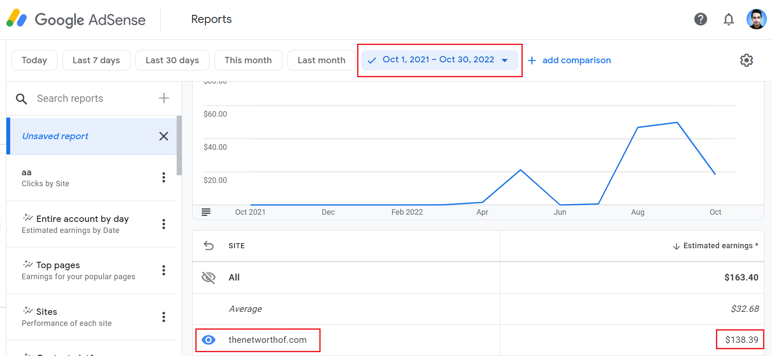Click the All row label
Viewport: 772px width, 356px height.
[x=234, y=278]
